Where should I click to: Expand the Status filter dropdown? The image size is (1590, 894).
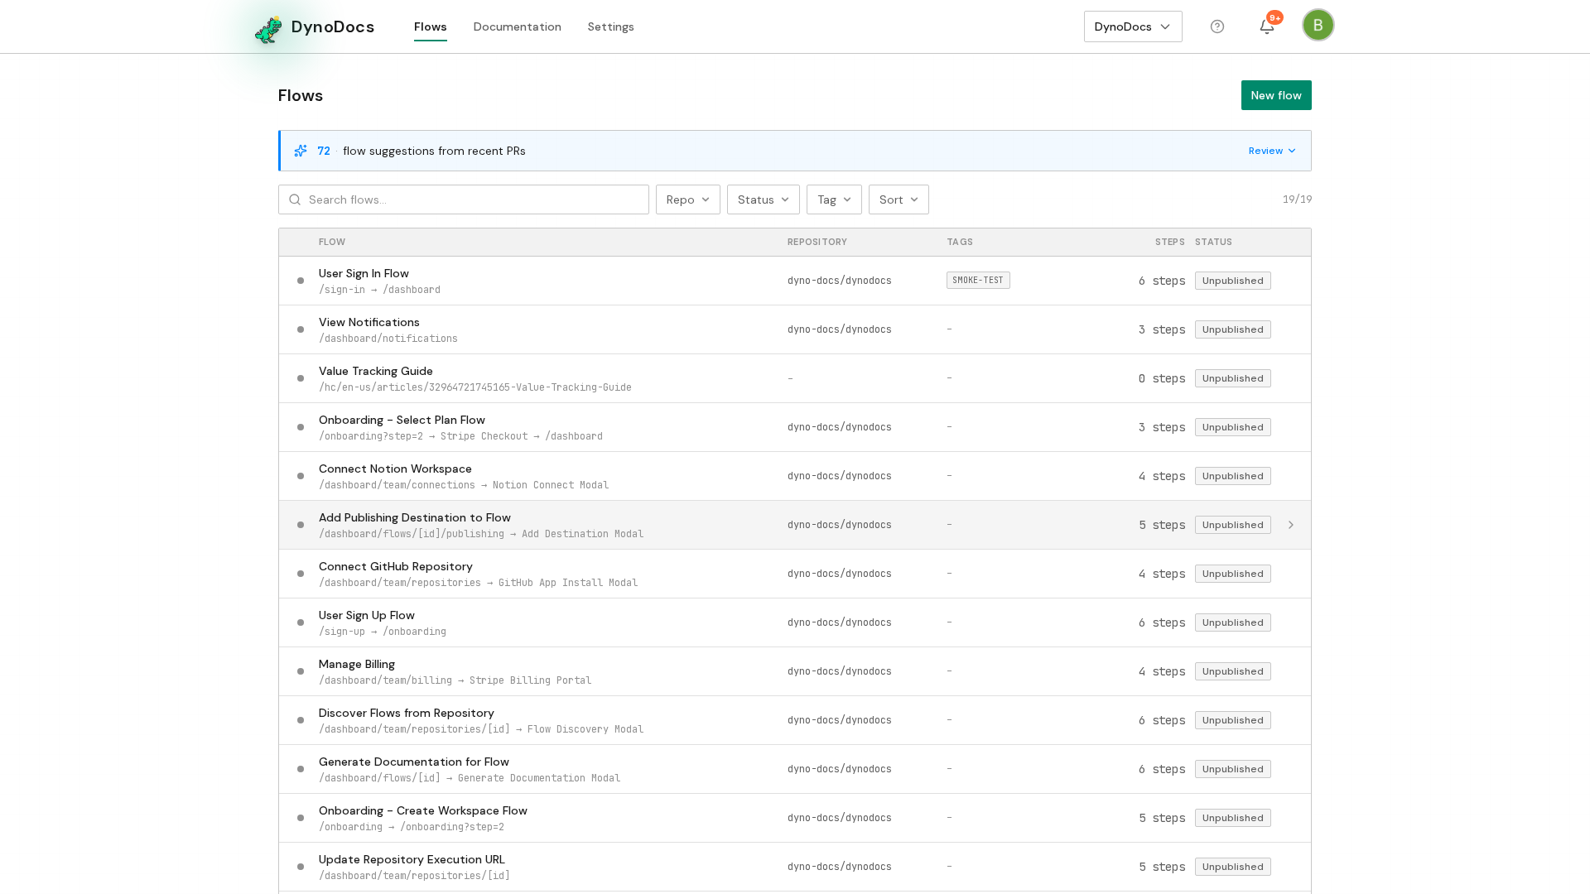click(x=764, y=199)
